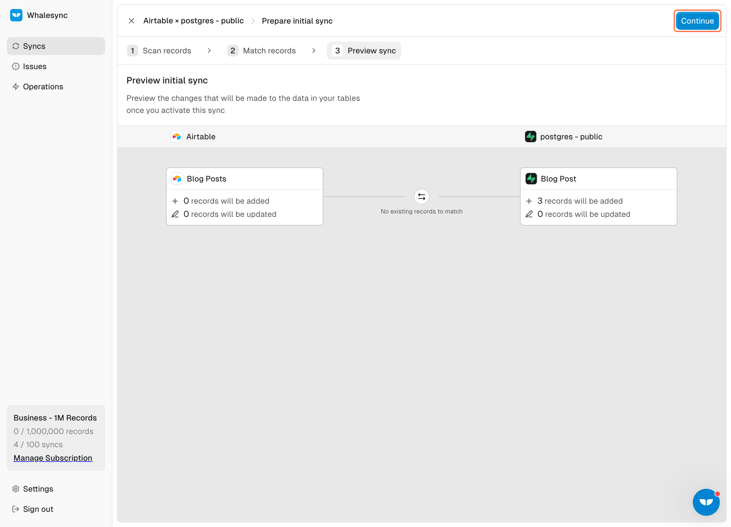This screenshot has width=731, height=527.
Task: Open Settings from the sidebar
Action: 56,489
